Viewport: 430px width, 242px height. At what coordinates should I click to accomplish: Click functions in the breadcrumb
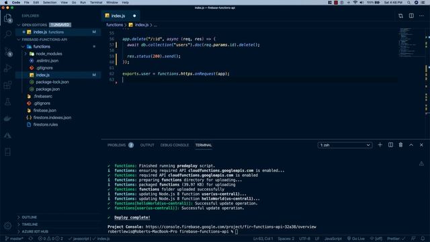tap(114, 25)
